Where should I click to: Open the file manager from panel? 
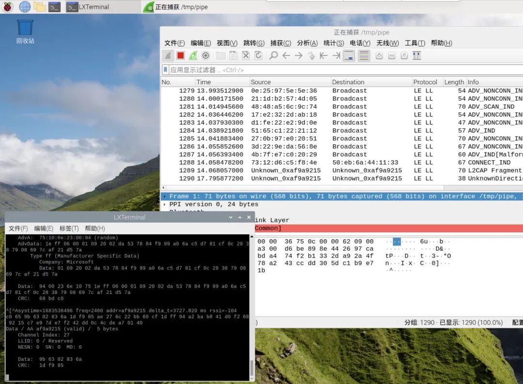coord(39,7)
